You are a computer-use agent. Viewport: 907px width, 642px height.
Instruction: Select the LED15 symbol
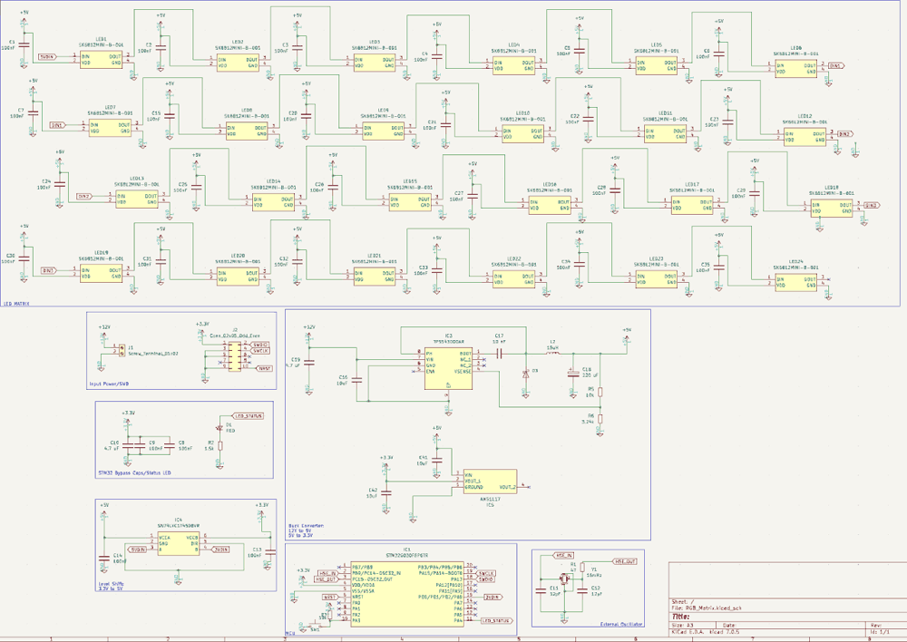pos(410,202)
